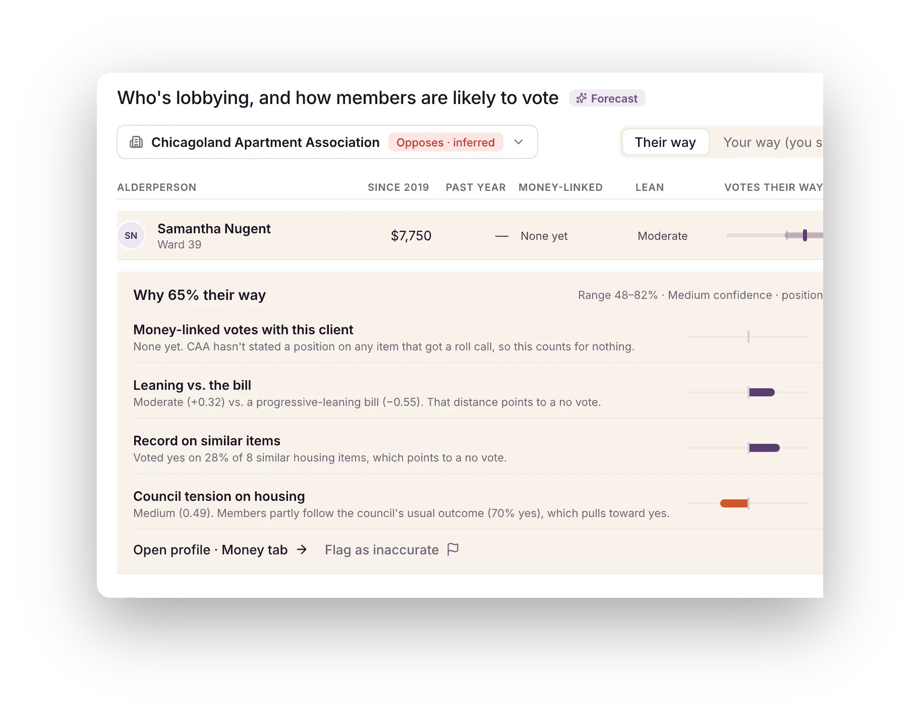The height and width of the screenshot is (719, 920).
Task: Click the 'Why 65% their way' heading
Action: (199, 295)
